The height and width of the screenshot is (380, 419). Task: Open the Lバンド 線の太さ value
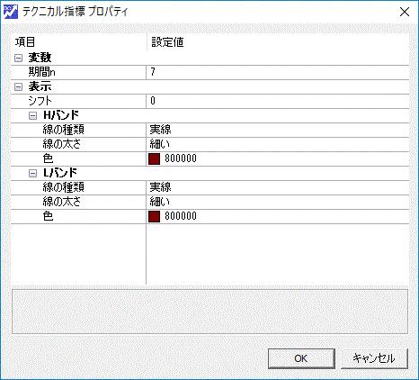(x=278, y=202)
